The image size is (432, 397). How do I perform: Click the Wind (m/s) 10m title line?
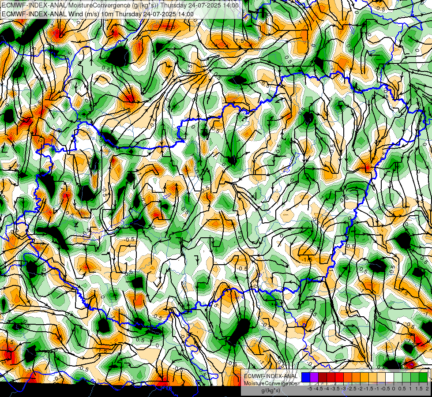98,14
